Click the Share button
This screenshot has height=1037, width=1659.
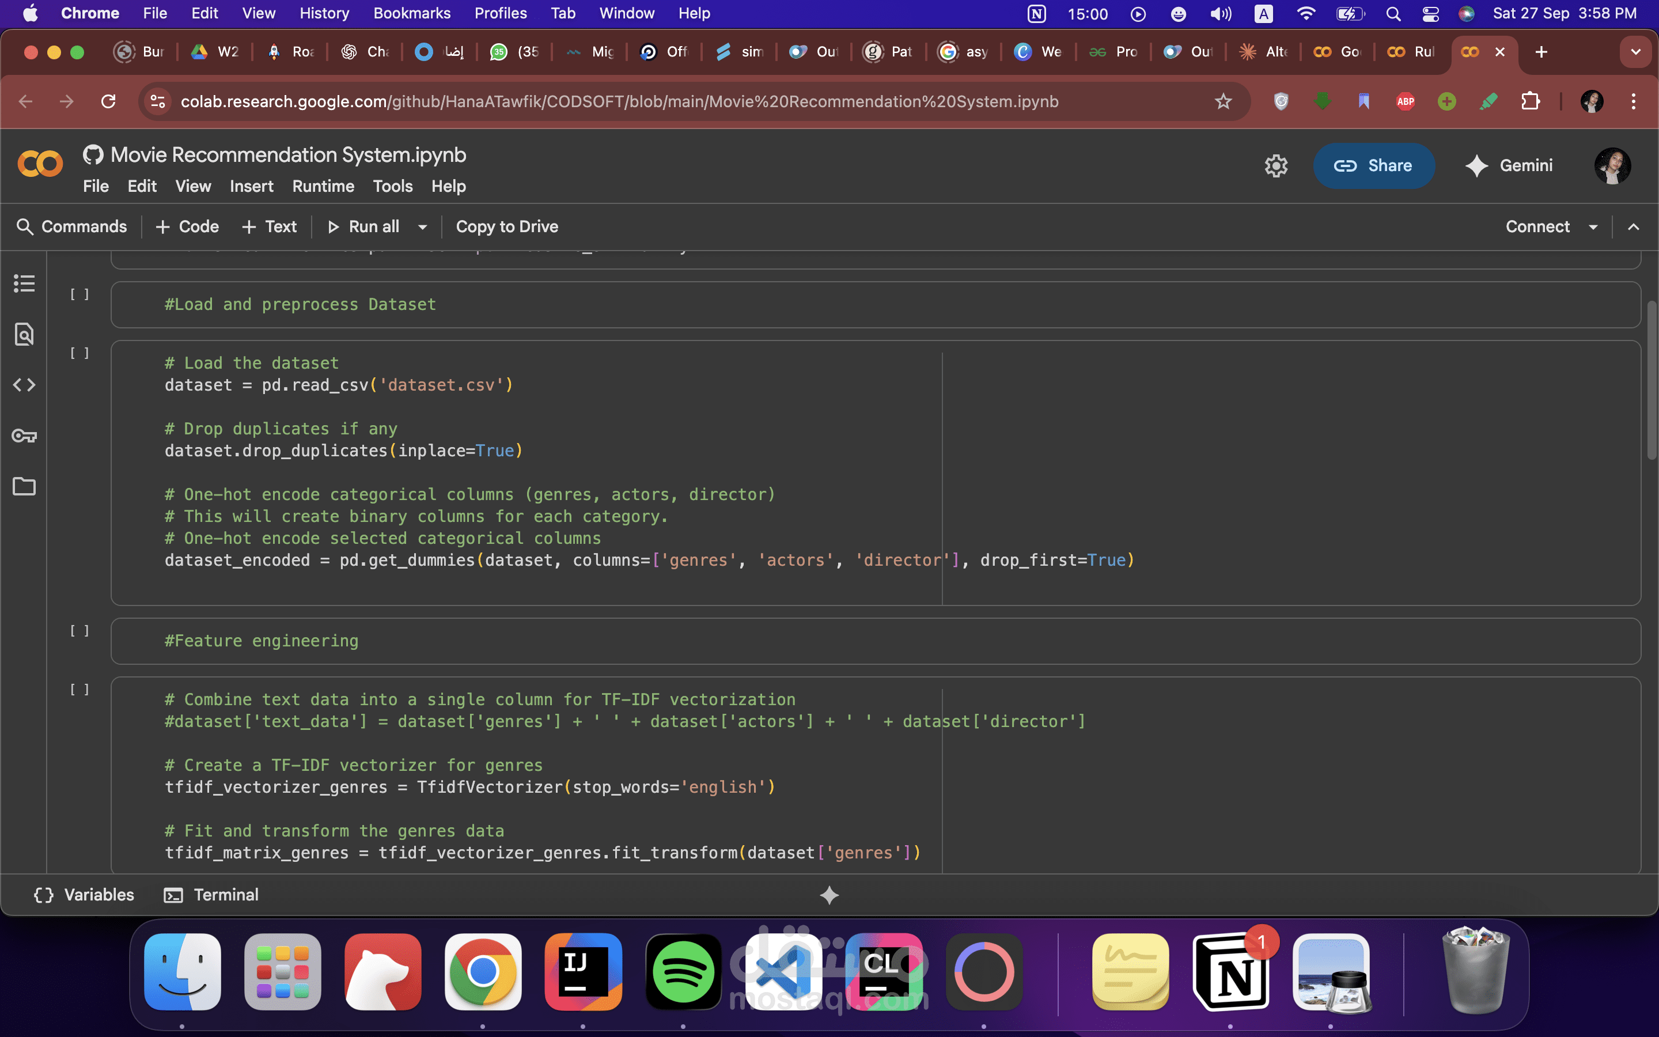[x=1373, y=166]
